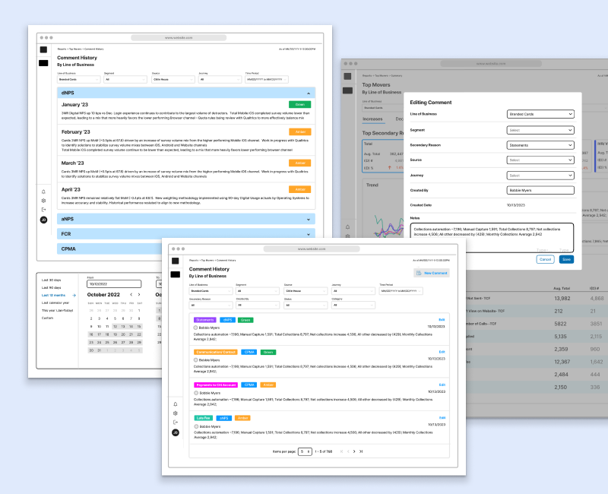Jump to last page in pagination
This screenshot has height=494, width=608.
click(361, 451)
